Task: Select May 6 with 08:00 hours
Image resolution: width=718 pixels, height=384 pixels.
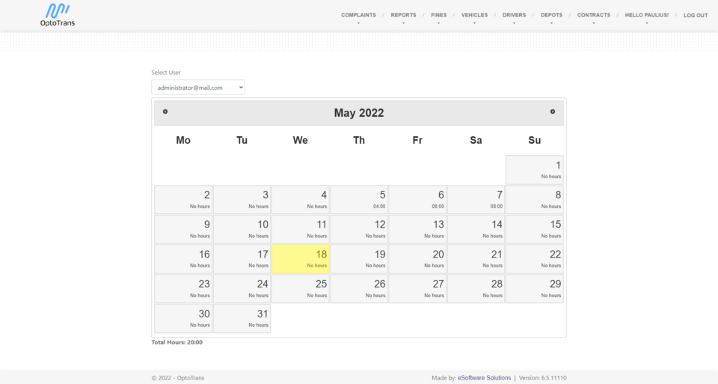Action: coord(417,200)
